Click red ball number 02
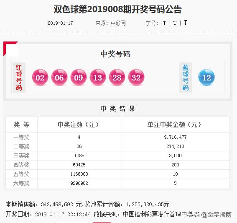The image size is (237, 223). [x=40, y=77]
